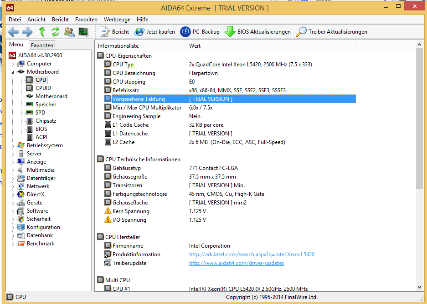Click the scrollbar up arrow

coord(419,45)
